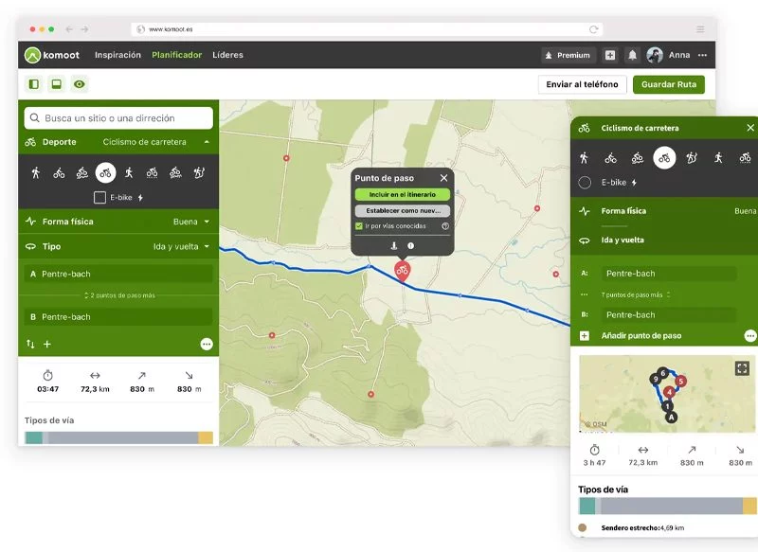The height and width of the screenshot is (552, 758).
Task: Click the download icon in waypoint popup
Action: click(x=394, y=245)
